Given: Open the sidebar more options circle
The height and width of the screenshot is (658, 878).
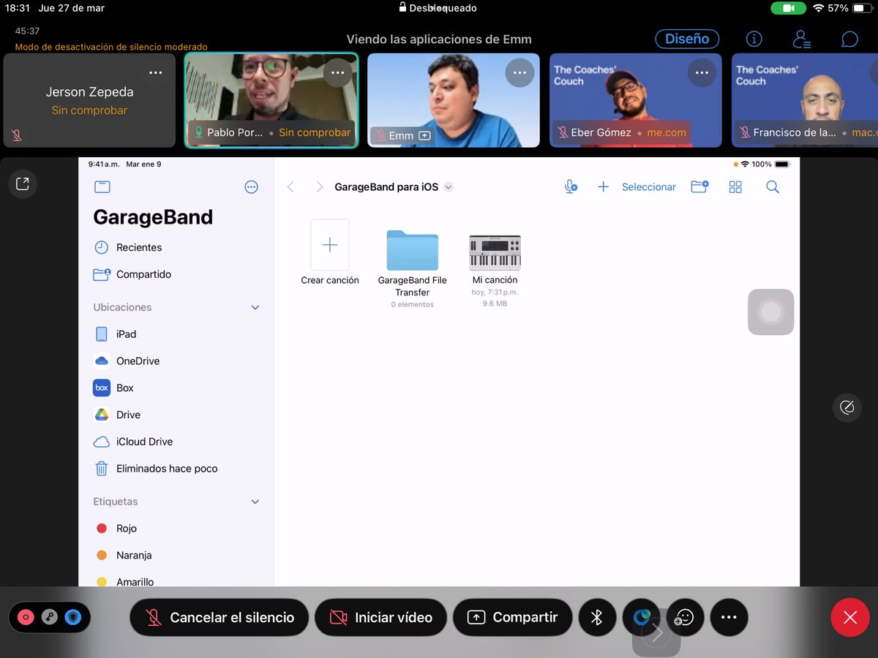Looking at the screenshot, I should [251, 187].
